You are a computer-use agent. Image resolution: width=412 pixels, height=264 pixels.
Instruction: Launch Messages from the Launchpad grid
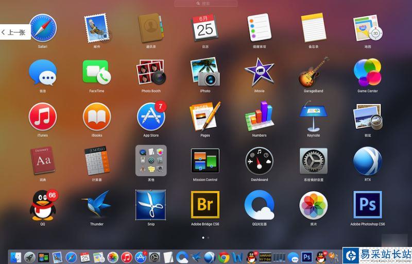pos(43,72)
